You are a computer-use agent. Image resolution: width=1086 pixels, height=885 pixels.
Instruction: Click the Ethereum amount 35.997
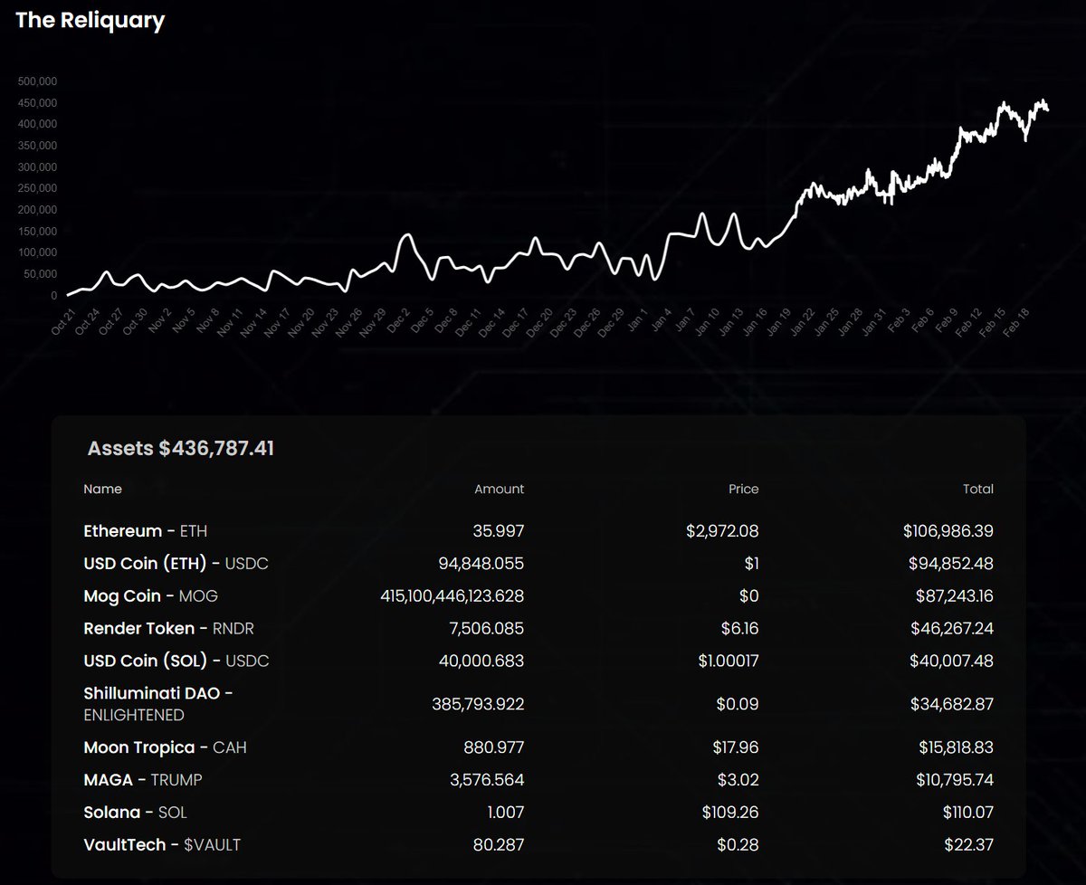click(499, 531)
